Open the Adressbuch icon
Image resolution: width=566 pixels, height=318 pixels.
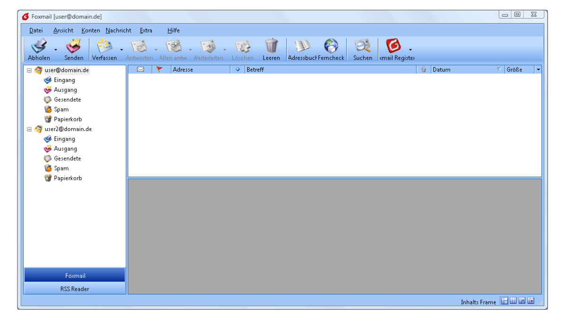point(302,47)
